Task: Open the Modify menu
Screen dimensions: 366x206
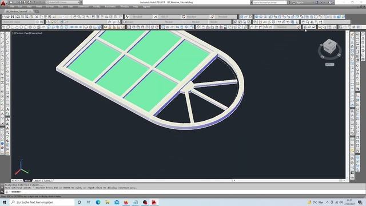Action: pyautogui.click(x=97, y=7)
